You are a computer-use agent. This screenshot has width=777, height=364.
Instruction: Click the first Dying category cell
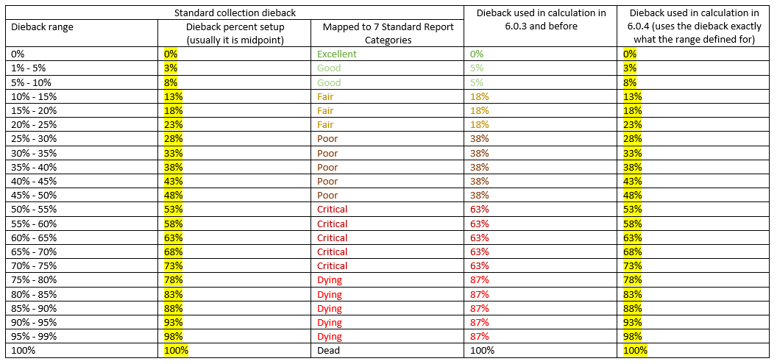click(x=388, y=280)
